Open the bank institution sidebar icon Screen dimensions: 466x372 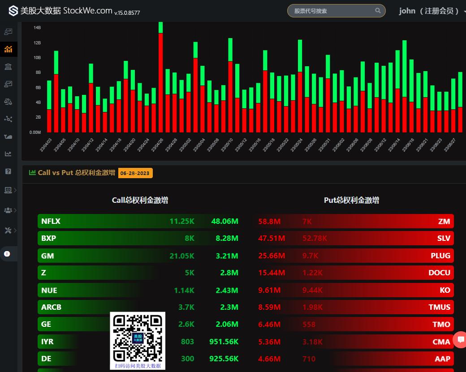click(x=9, y=67)
